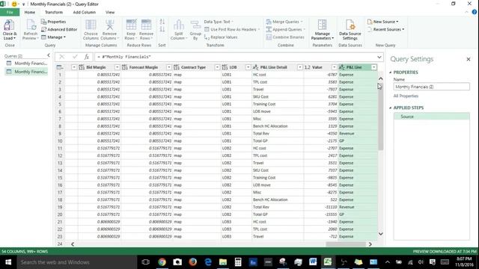Click the vertical scrollbar down arrow
Image resolution: width=479 pixels, height=269 pixels.
[x=381, y=234]
